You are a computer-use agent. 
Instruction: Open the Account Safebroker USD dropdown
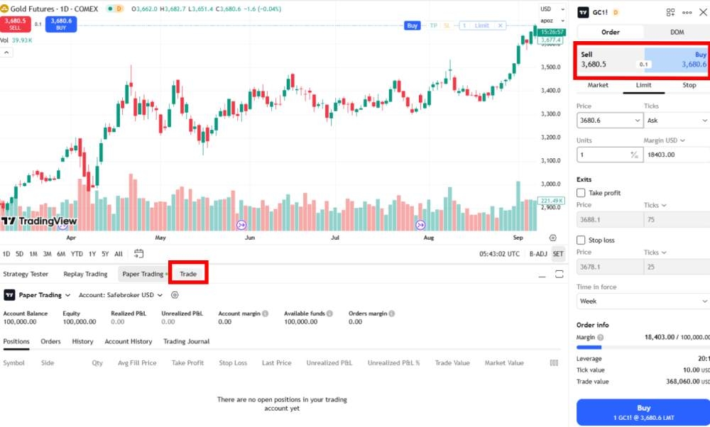(x=120, y=295)
